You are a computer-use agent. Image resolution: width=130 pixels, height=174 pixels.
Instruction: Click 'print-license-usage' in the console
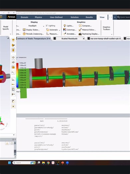point(45,134)
